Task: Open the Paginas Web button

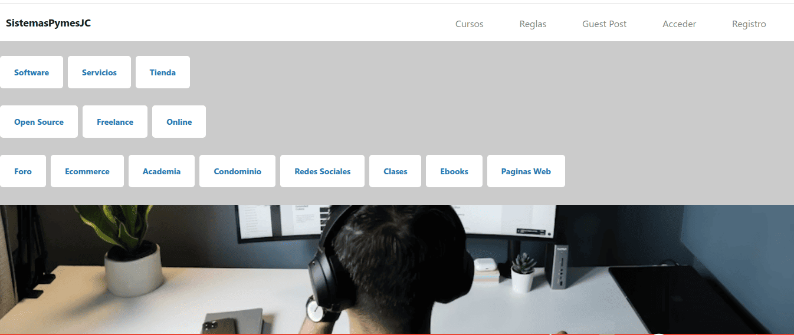Action: pos(526,171)
